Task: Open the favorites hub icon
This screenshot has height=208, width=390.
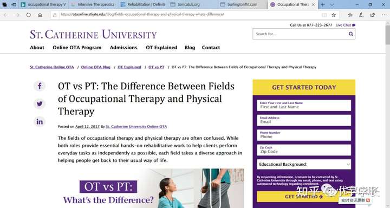Action: [350, 15]
